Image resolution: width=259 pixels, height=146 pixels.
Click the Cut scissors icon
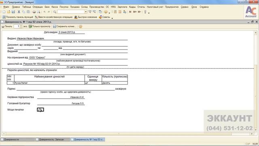pyautogui.click(x=19, y=12)
